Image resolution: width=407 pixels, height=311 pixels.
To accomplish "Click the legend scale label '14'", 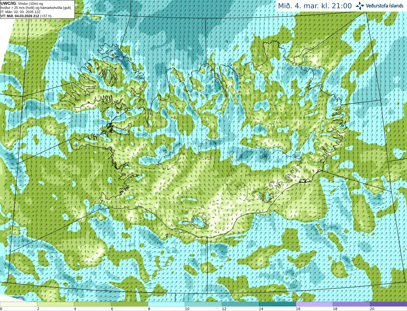I will pos(261,309).
